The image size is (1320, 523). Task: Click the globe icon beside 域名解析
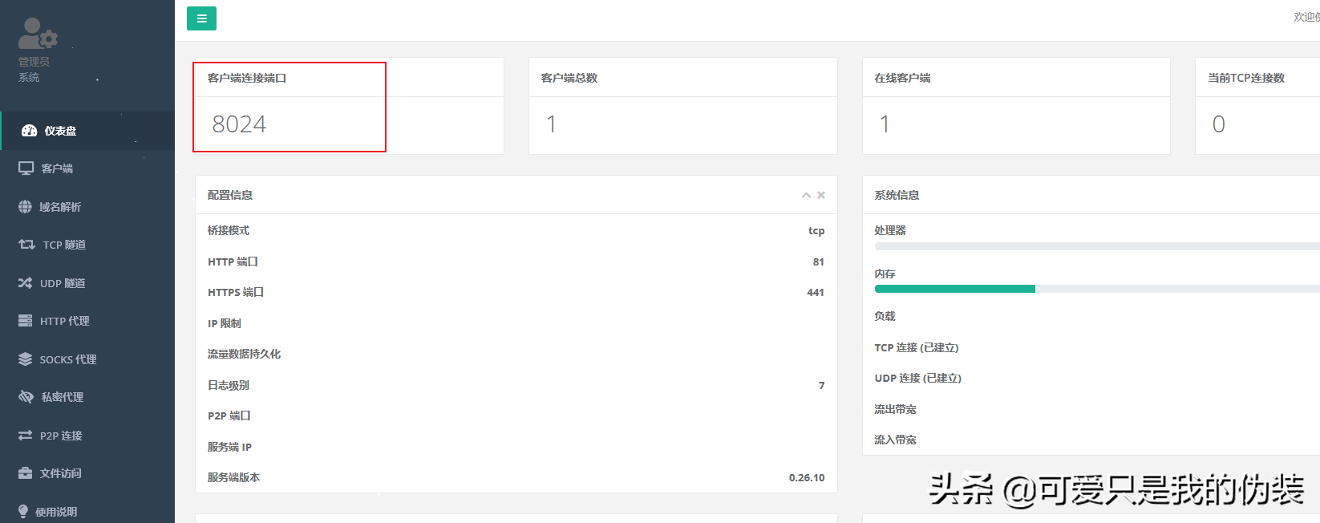(x=25, y=207)
